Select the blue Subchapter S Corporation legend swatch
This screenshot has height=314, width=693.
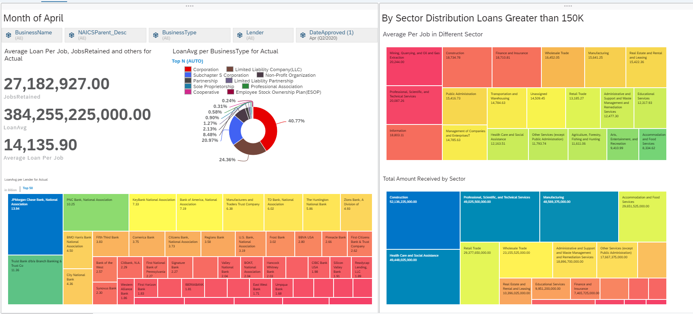(x=188, y=75)
